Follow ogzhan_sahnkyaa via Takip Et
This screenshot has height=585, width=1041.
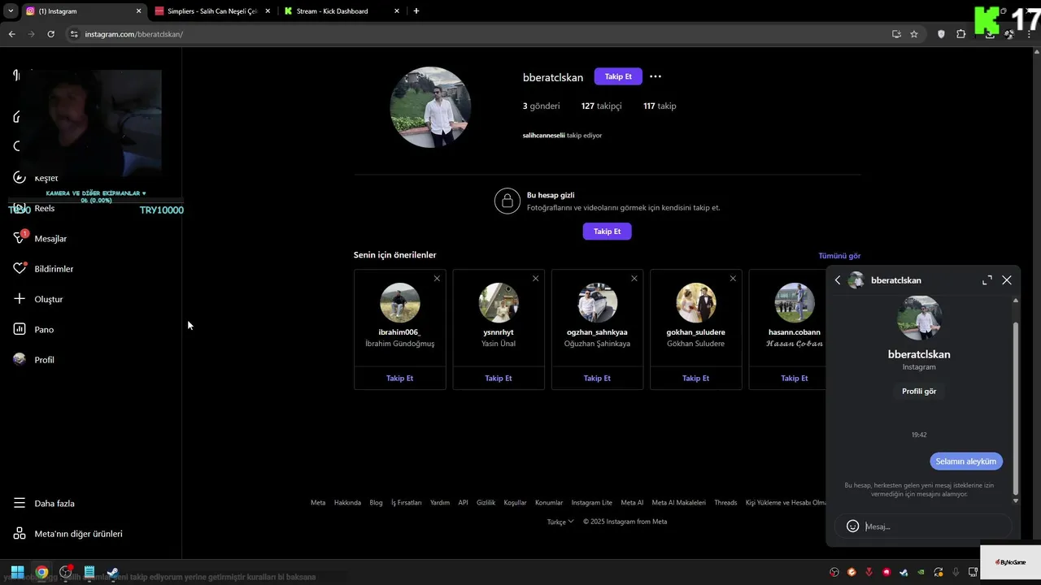(597, 378)
